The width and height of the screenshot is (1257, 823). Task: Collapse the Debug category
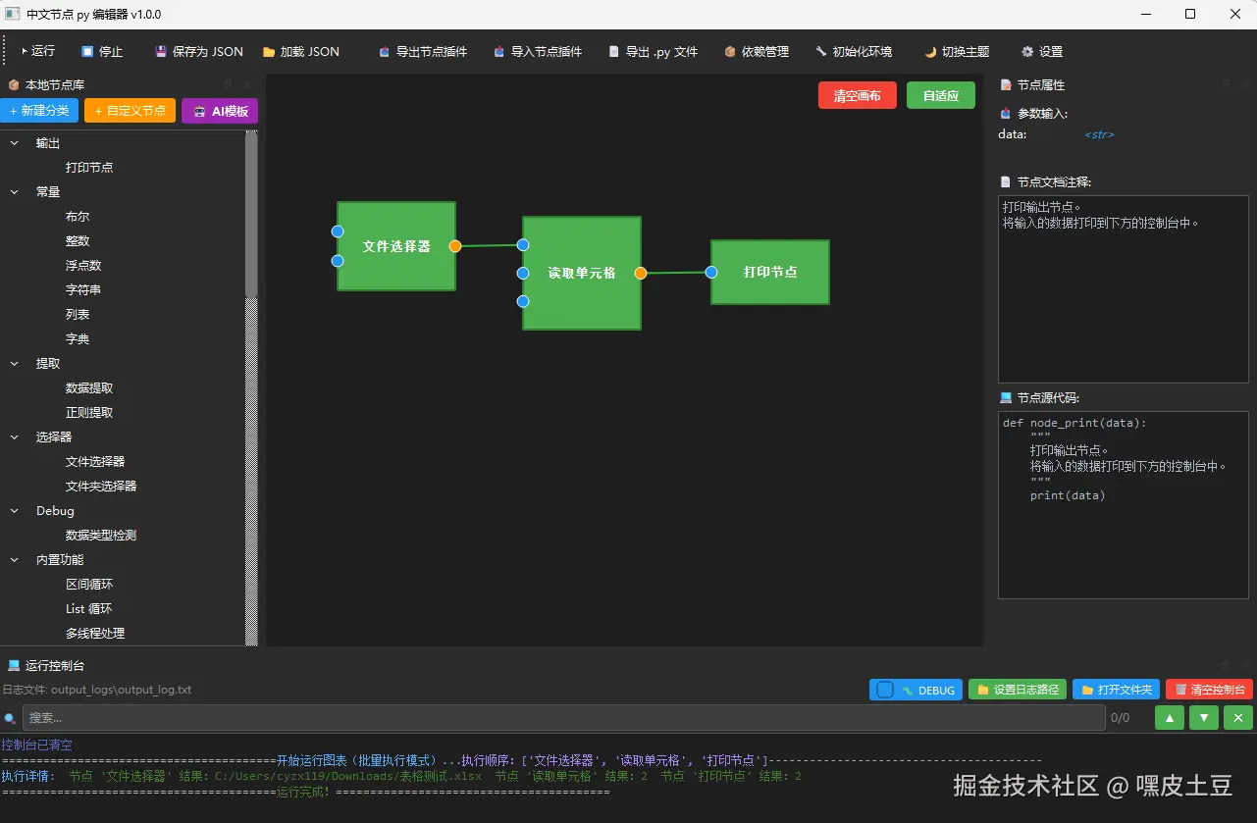pyautogui.click(x=15, y=511)
